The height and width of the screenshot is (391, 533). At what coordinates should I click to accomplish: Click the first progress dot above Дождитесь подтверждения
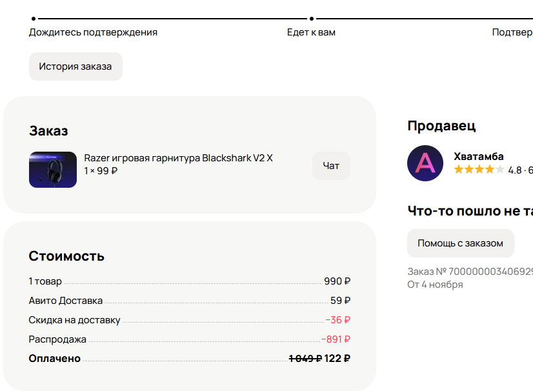(34, 19)
